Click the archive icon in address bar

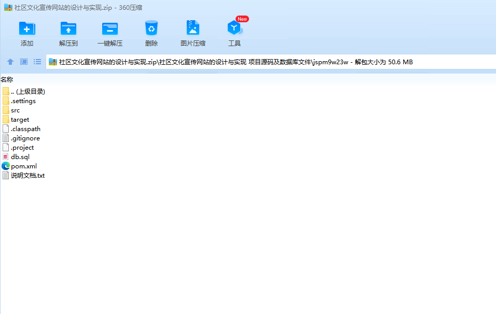click(53, 62)
